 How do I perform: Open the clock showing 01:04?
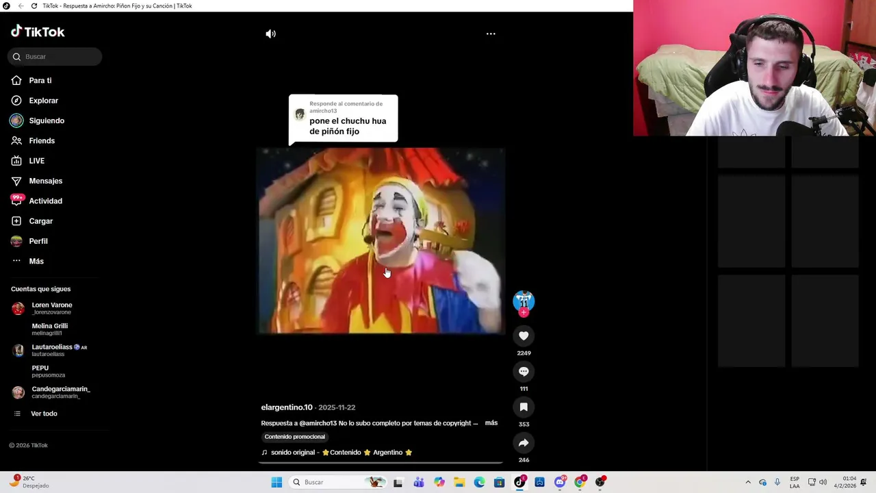coord(845,482)
